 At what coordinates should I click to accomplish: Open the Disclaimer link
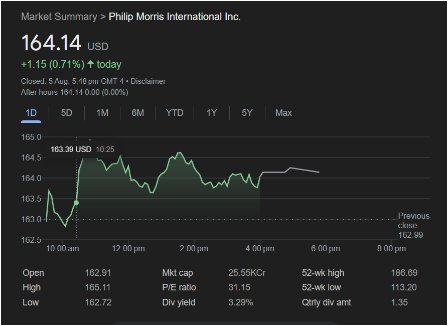[x=148, y=81]
